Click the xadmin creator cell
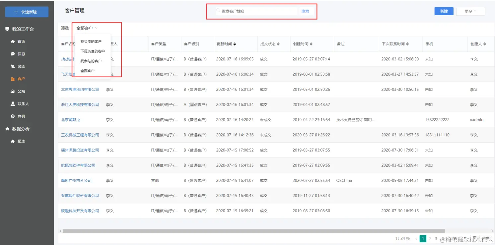The width and height of the screenshot is (495, 245). point(477,120)
